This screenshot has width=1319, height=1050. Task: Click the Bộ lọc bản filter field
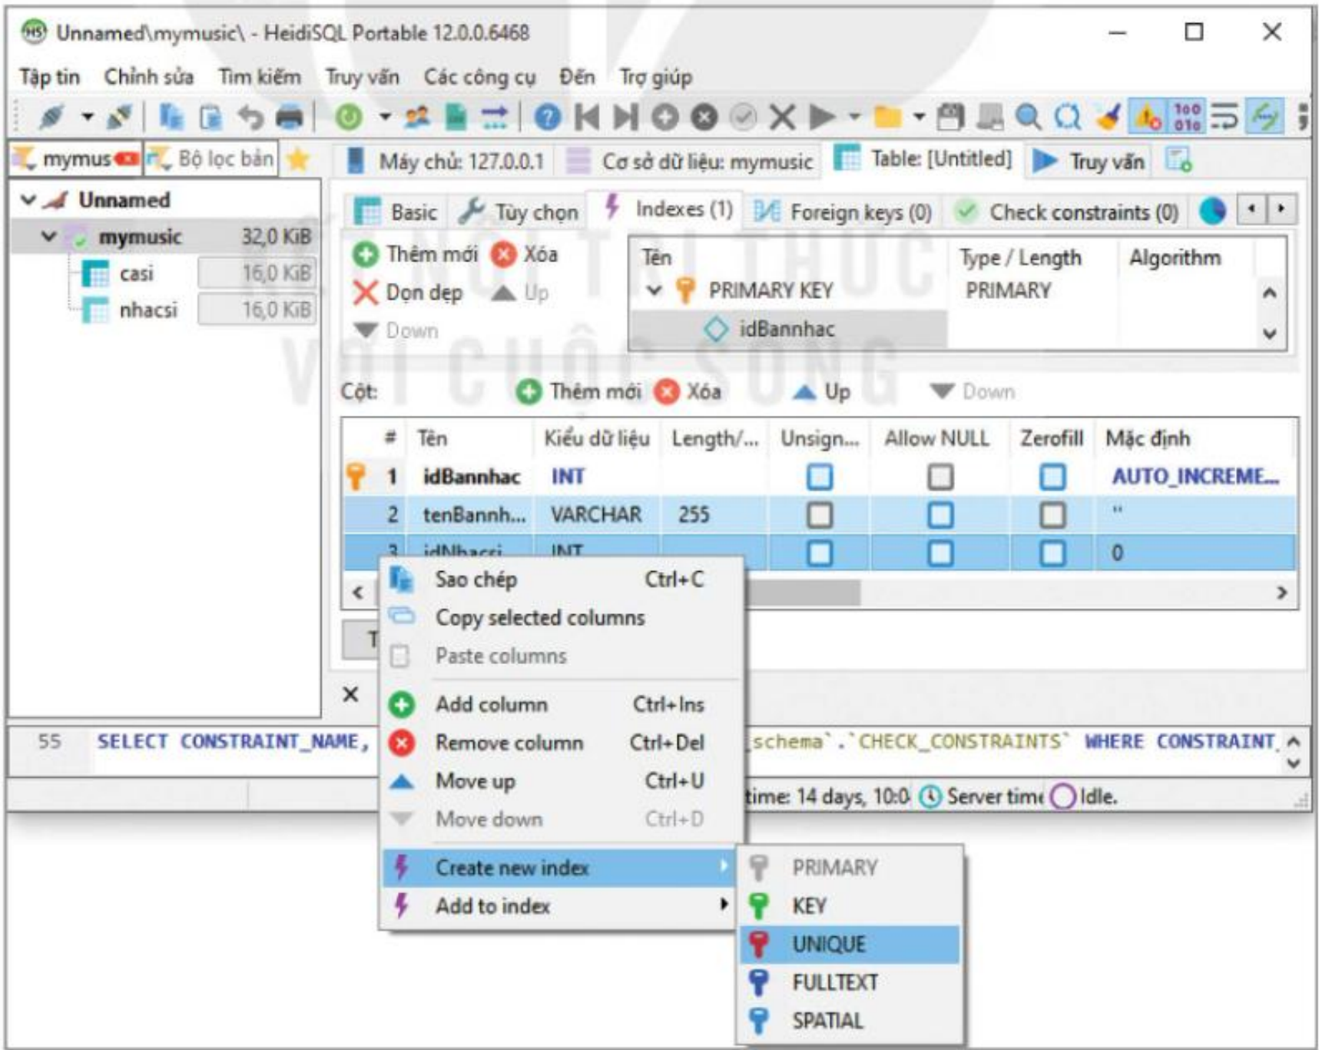(x=212, y=159)
